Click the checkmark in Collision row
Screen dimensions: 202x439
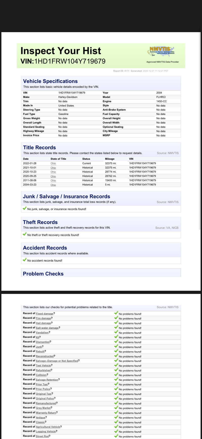point(116,375)
